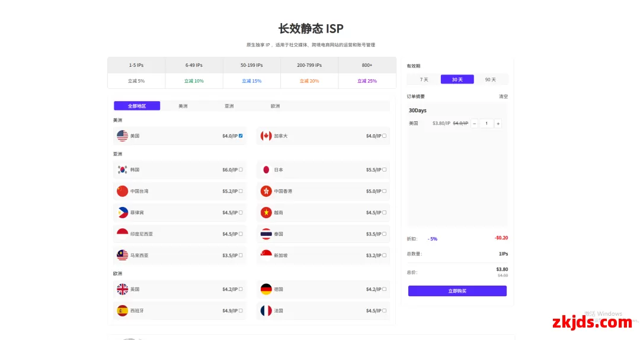Click the flag icon beside 中国香港
Screen dimensions: 640x340
(x=266, y=191)
